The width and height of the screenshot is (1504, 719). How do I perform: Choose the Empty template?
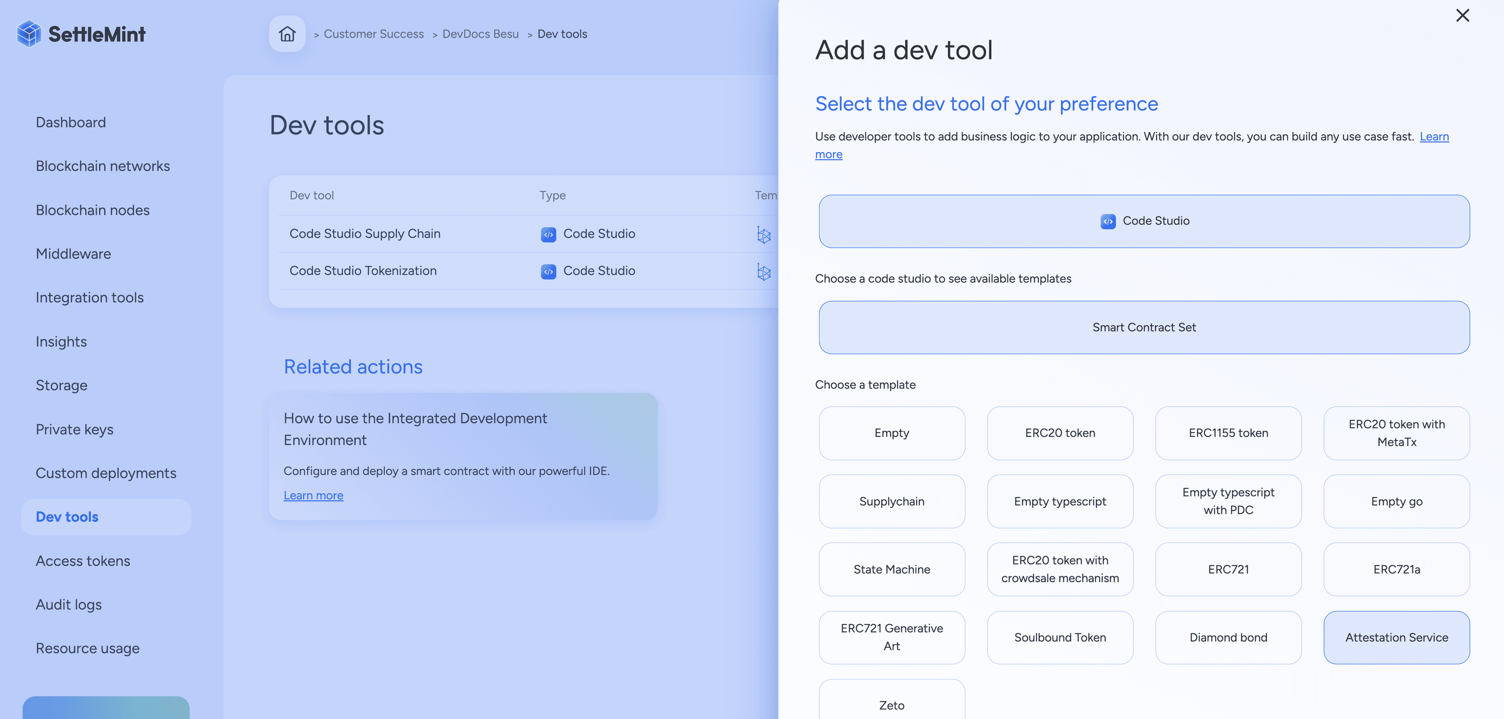tap(891, 433)
